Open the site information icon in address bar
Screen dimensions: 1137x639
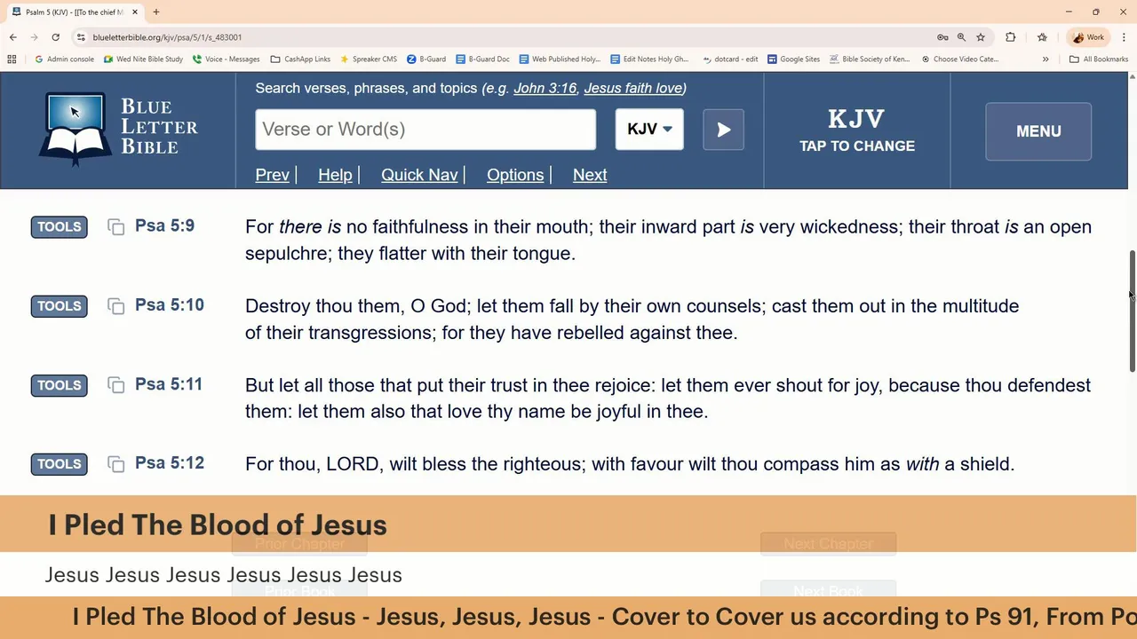(81, 37)
